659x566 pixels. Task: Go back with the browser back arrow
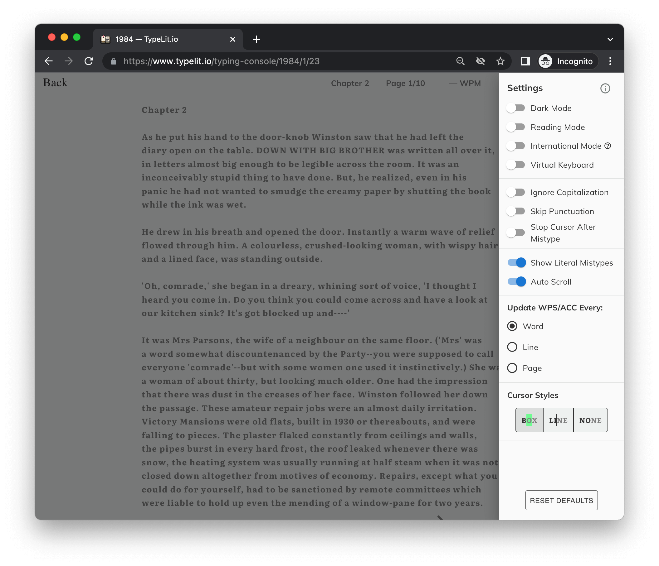pyautogui.click(x=49, y=61)
